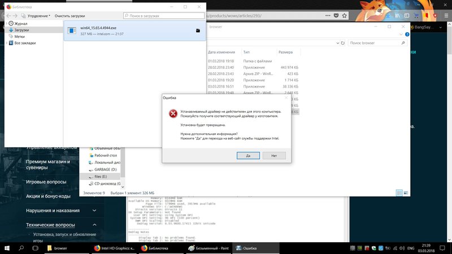Collapse Технические вопросы section chevron
Image resolution: width=452 pixels, height=254 pixels.
(94, 225)
